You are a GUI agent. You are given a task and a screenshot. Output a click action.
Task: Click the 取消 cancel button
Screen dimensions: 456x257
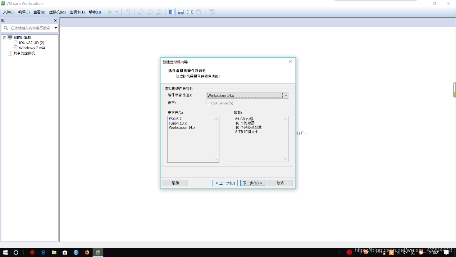click(x=280, y=183)
